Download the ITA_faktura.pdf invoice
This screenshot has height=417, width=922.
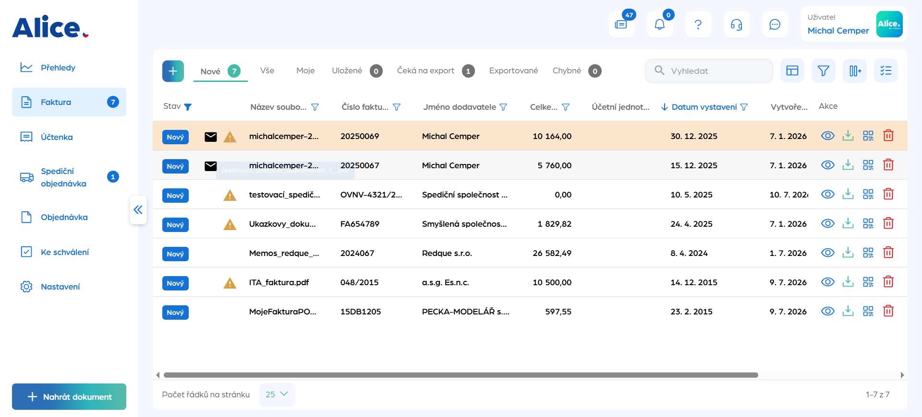pos(848,282)
